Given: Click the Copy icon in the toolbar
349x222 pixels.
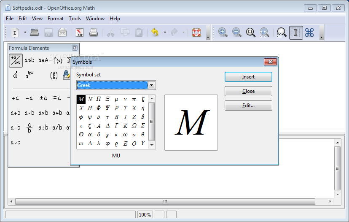Looking at the screenshot, I should (x=125, y=32).
